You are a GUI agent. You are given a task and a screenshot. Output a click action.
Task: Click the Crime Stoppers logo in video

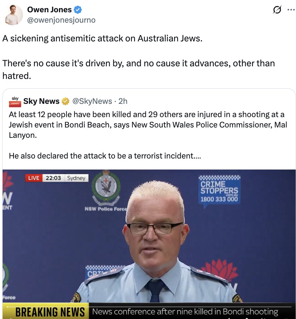(220, 190)
